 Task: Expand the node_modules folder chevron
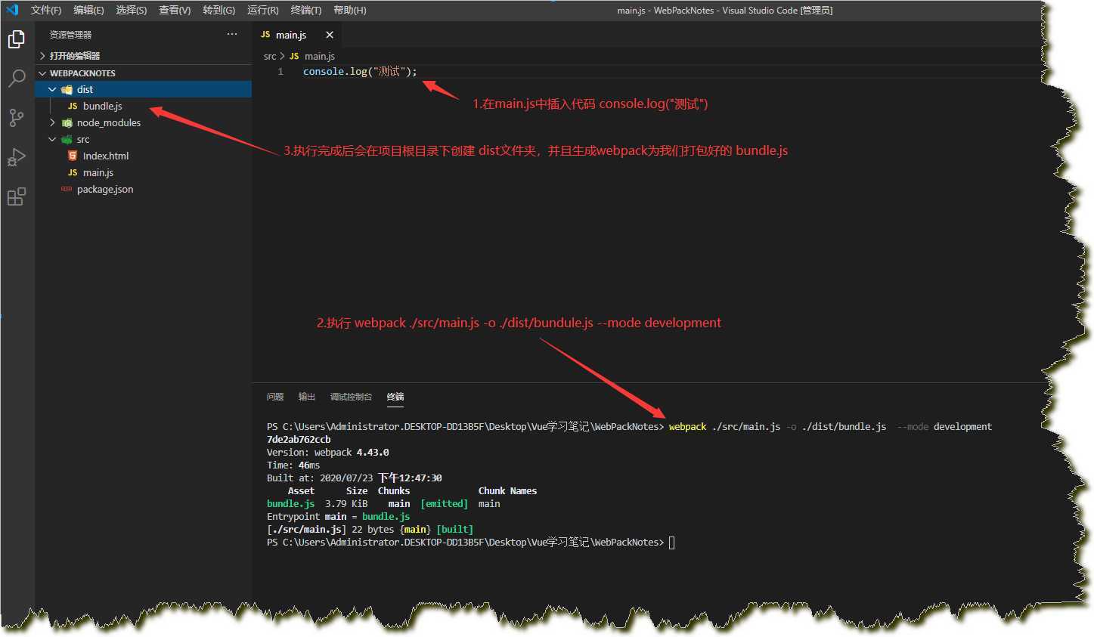(52, 122)
